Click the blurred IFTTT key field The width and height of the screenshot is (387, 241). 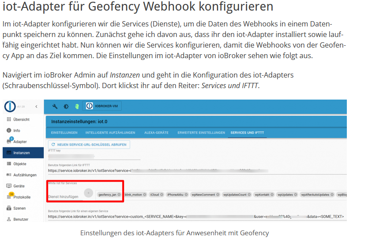(x=94, y=156)
